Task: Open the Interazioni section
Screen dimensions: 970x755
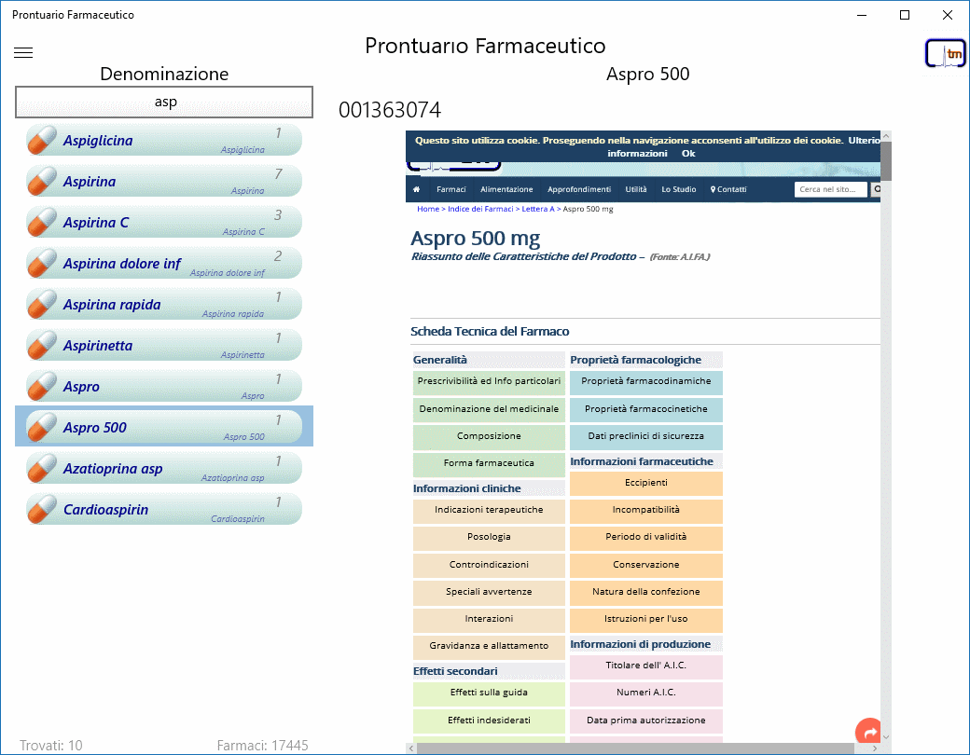Action: [489, 620]
